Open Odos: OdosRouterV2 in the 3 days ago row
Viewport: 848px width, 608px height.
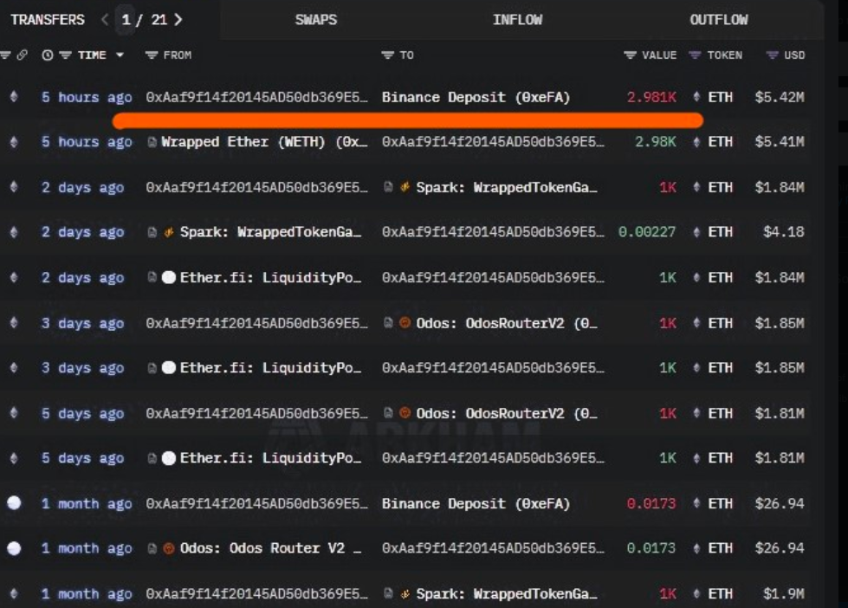click(507, 323)
